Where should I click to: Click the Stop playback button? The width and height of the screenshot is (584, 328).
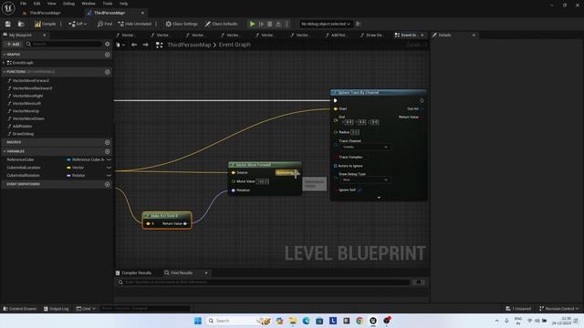coord(270,24)
